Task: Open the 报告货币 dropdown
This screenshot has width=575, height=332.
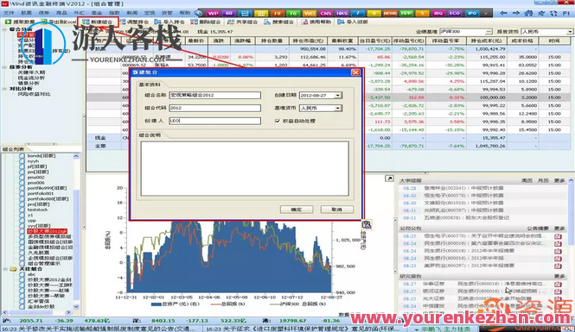Action: coord(570,32)
